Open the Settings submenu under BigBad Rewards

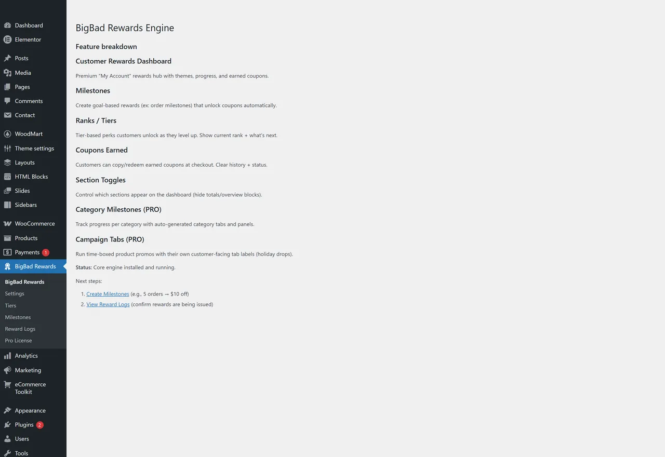pos(15,293)
